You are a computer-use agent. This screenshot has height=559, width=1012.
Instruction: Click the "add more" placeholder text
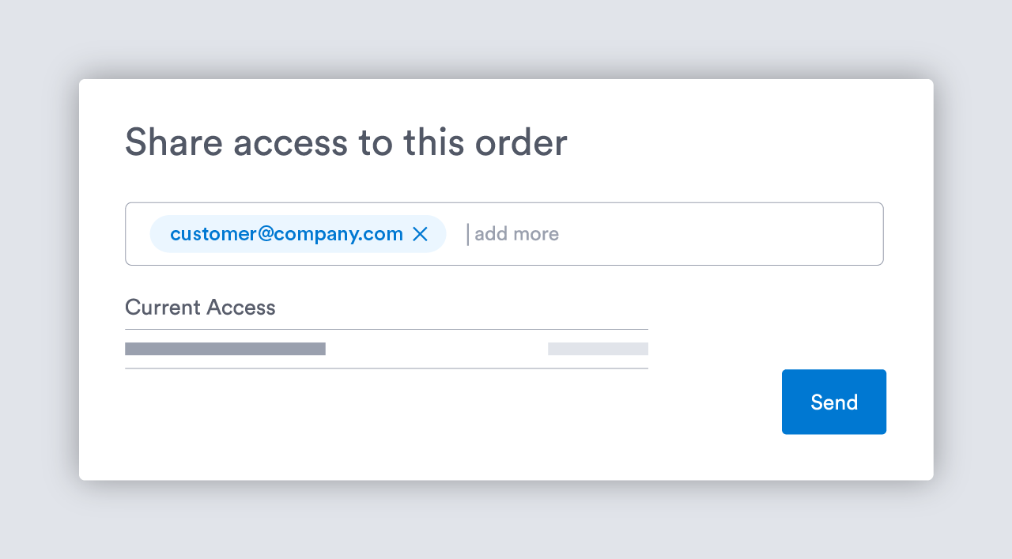coord(516,234)
